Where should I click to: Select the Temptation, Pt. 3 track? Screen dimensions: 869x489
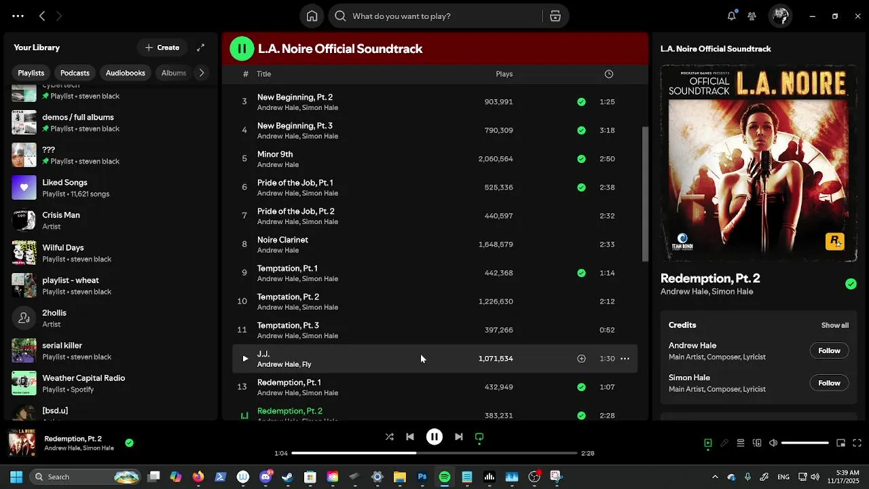tap(434, 329)
